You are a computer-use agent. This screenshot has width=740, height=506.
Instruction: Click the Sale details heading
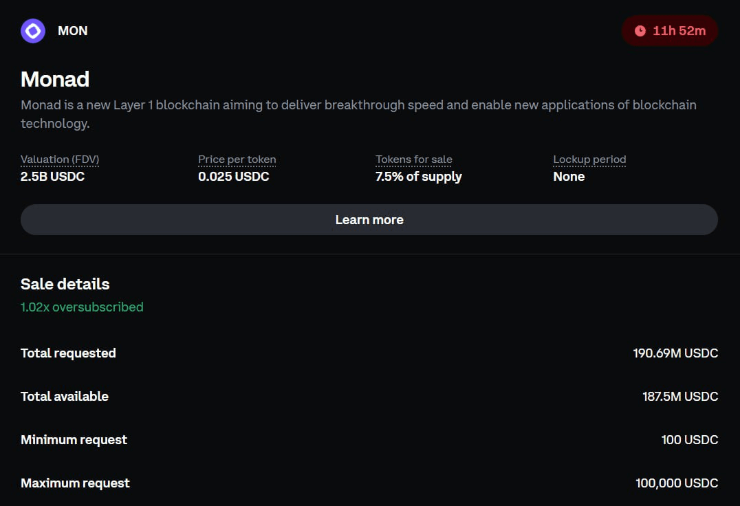tap(65, 284)
